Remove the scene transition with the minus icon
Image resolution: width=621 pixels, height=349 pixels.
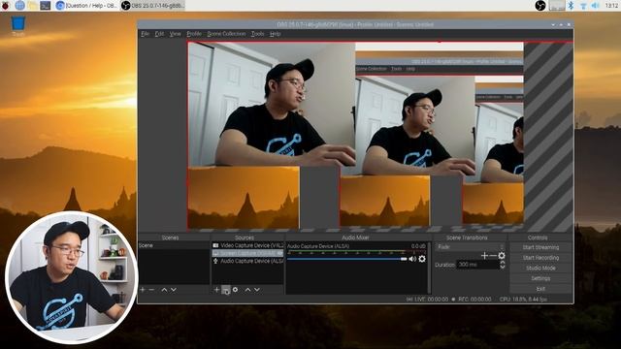(x=493, y=256)
